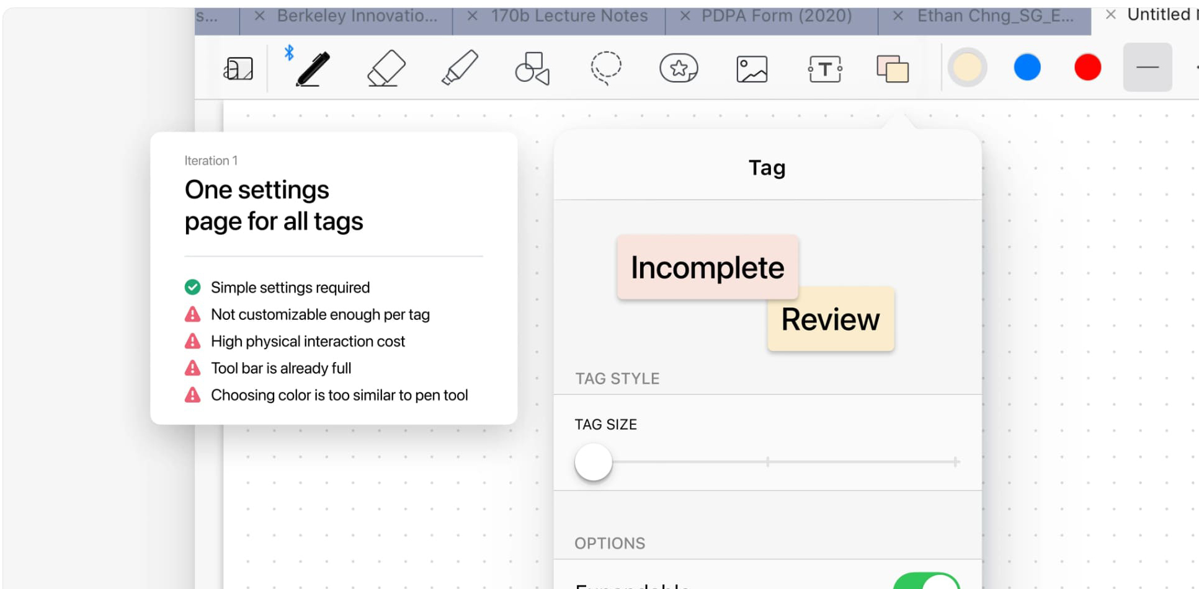Viewport: 1199px width, 589px height.
Task: Toggle the green switch under Options
Action: [927, 582]
